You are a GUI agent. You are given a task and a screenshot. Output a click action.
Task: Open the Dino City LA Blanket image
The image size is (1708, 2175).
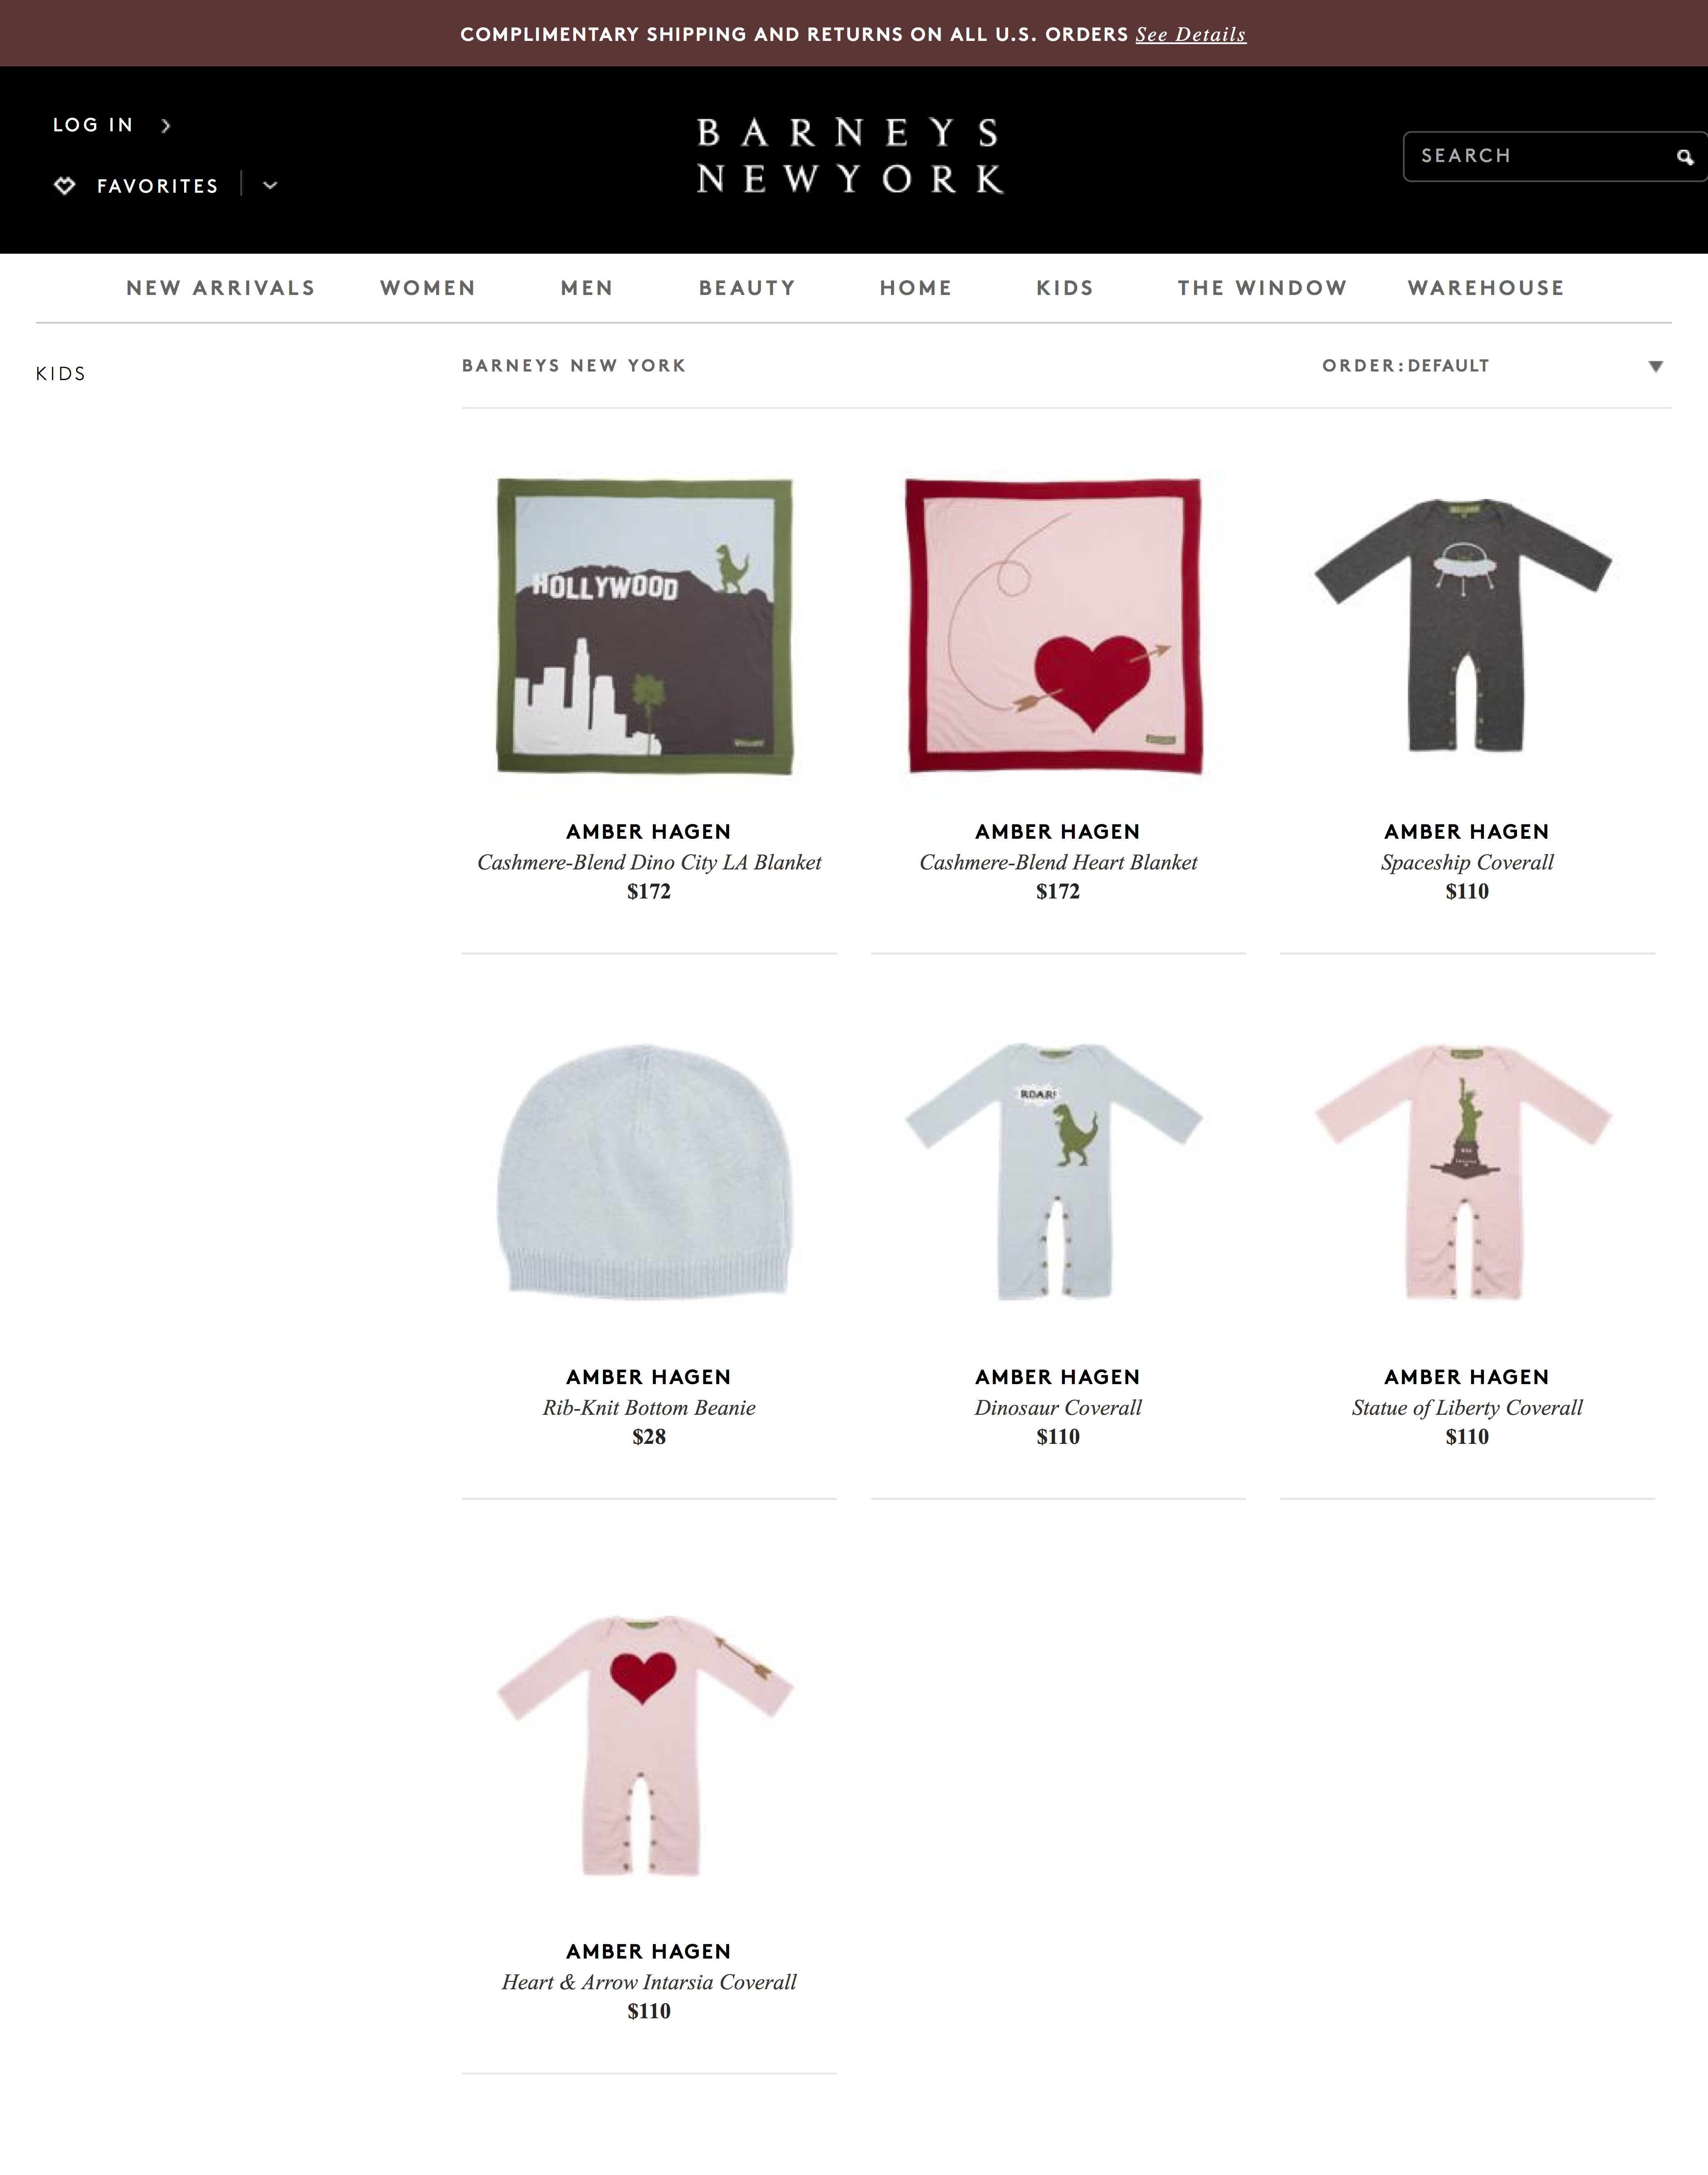coord(645,627)
